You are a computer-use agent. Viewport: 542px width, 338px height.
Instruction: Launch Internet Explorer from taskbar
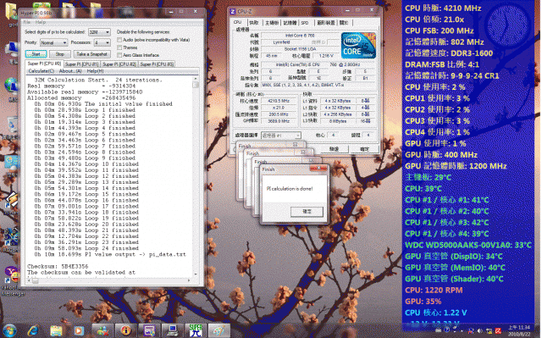click(33, 330)
